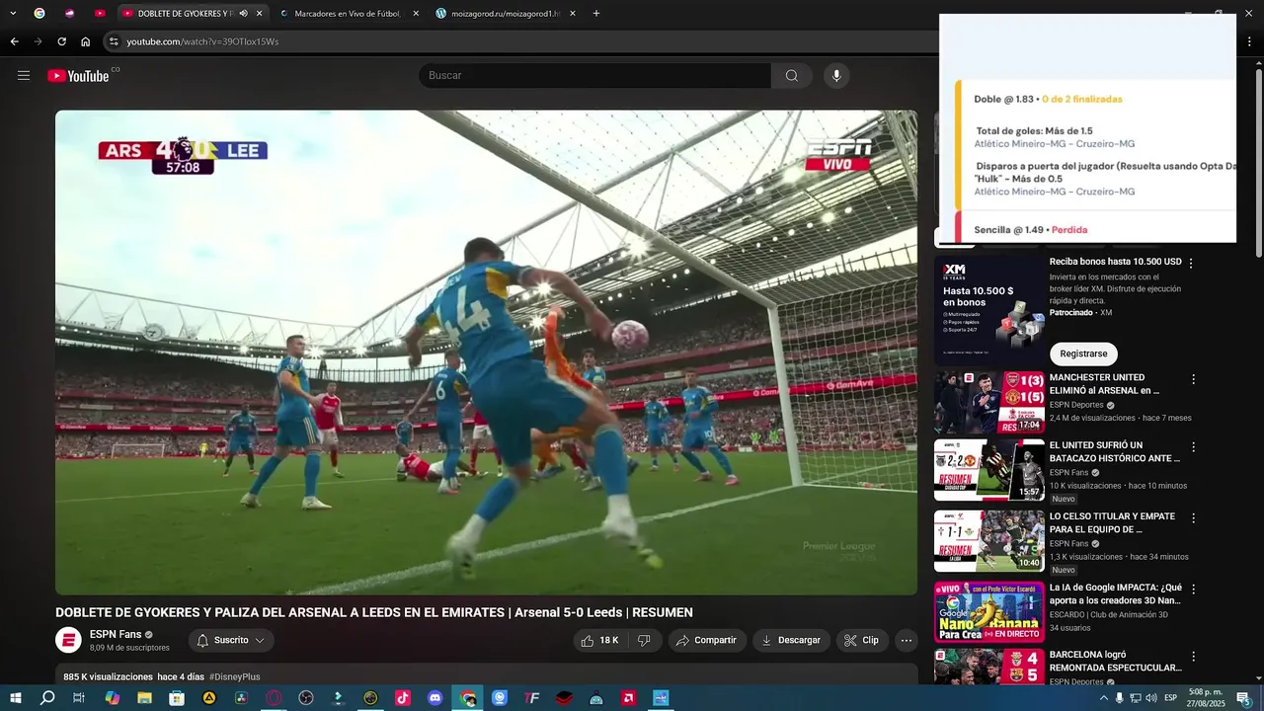
Task: Switch to the Marcadores en Vivo de Fútbol tab
Action: coord(350,14)
